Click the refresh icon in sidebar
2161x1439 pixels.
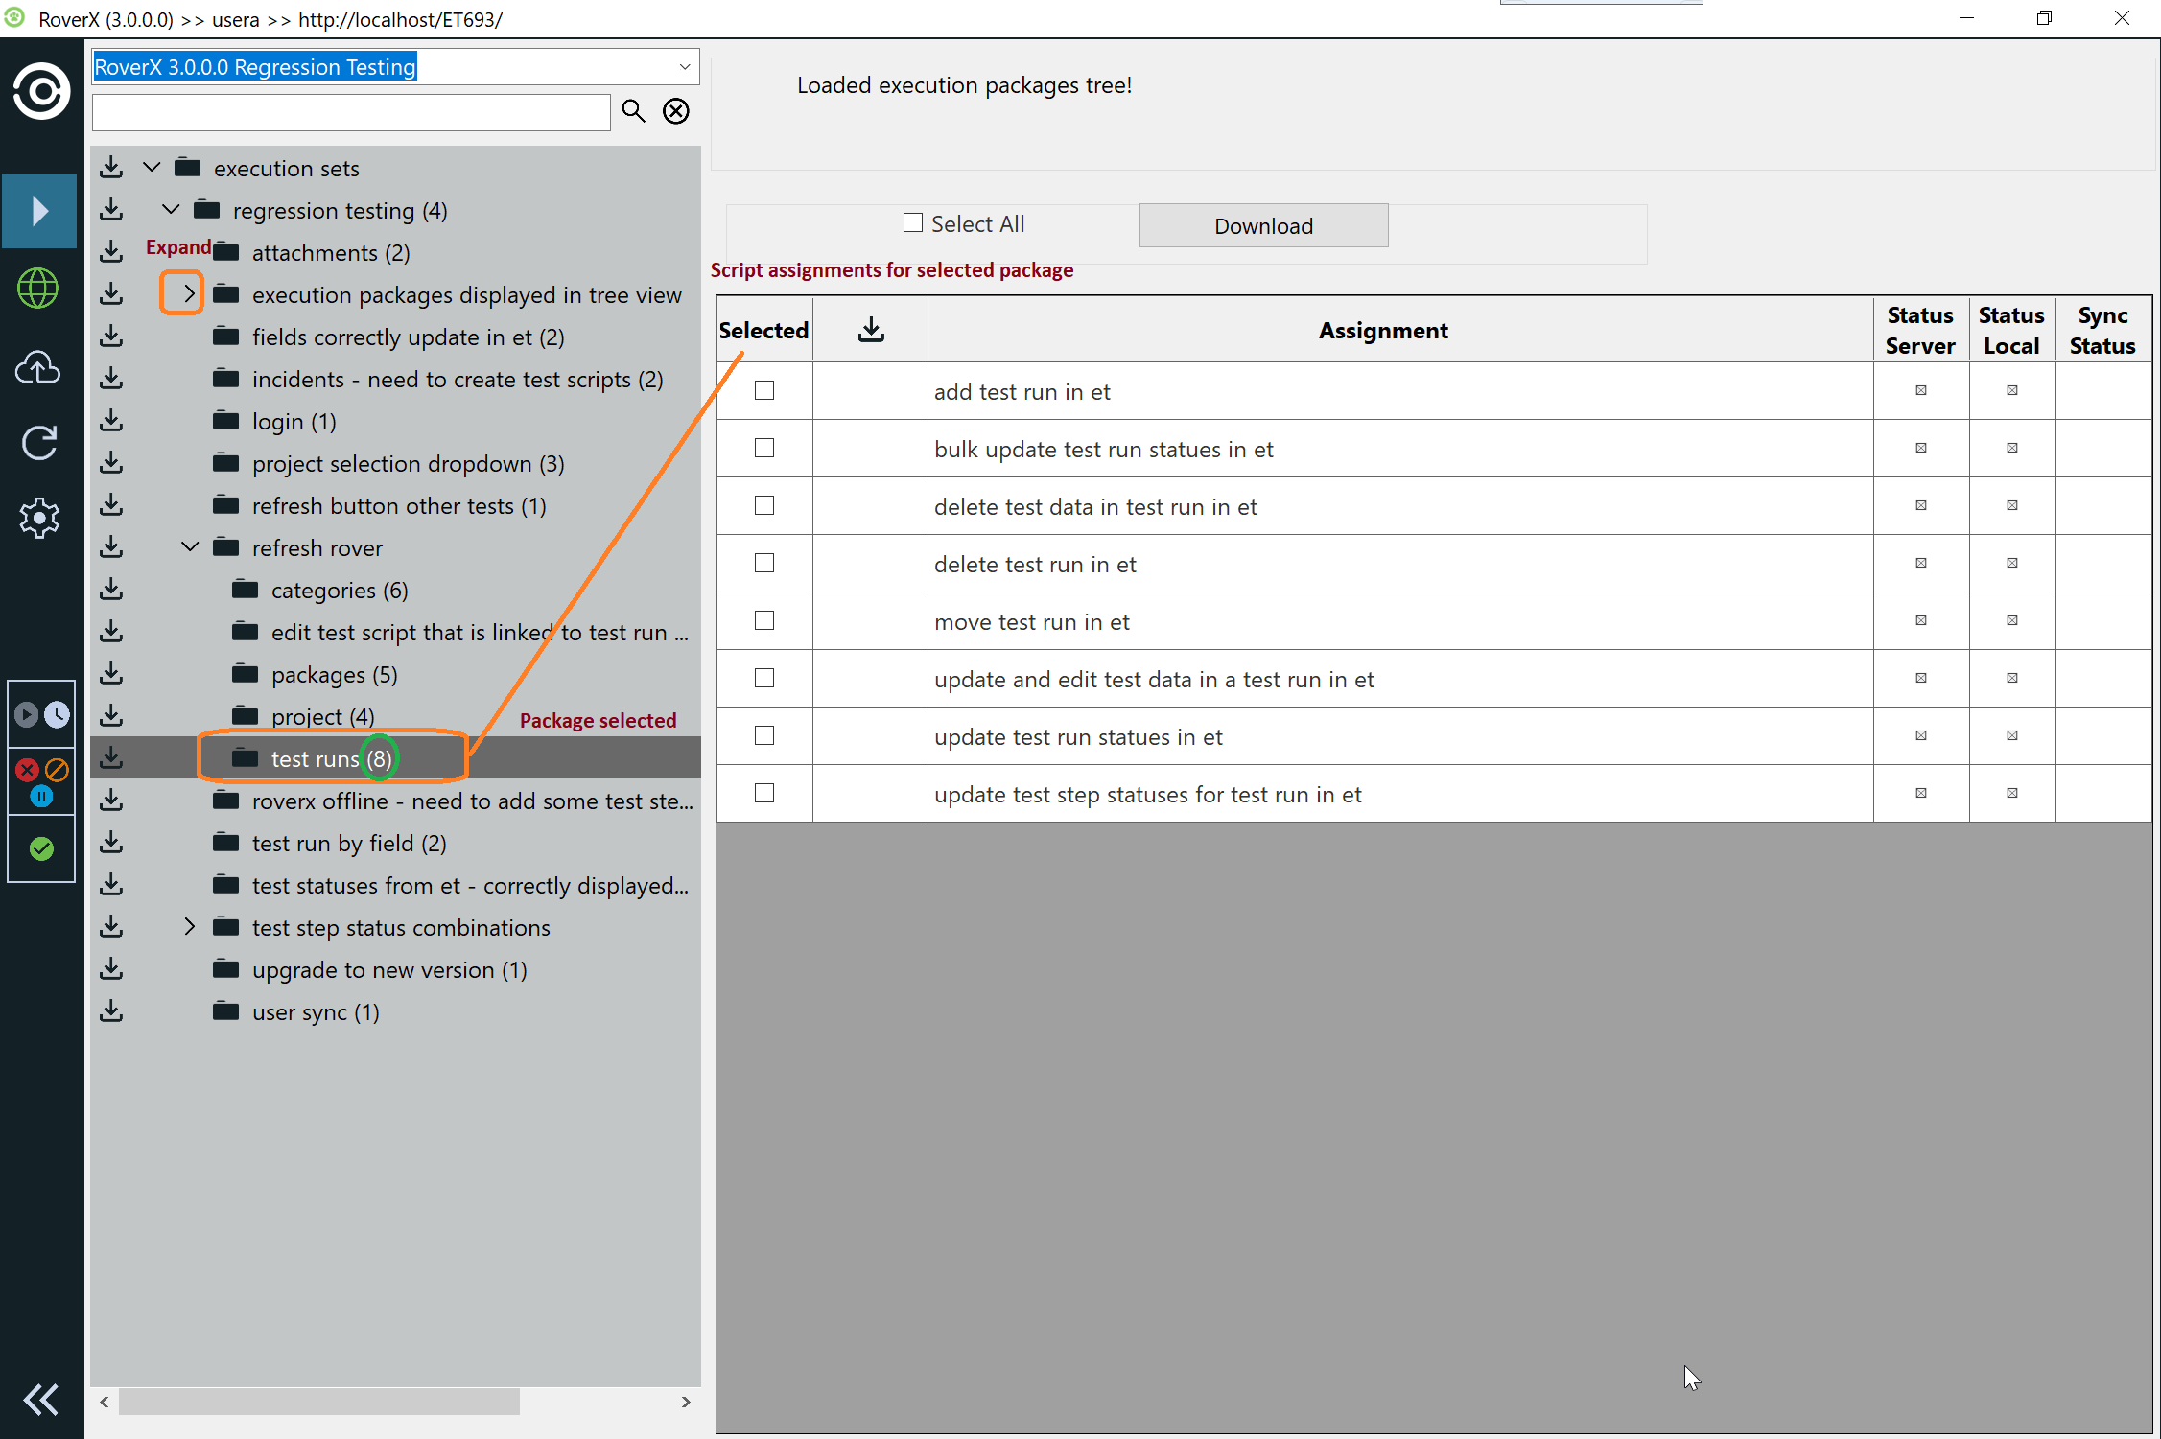coord(39,443)
